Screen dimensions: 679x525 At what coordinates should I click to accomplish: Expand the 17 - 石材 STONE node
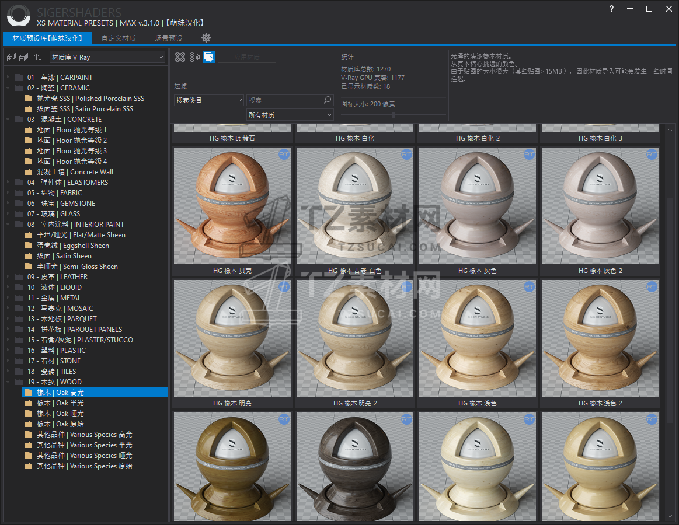click(8, 361)
